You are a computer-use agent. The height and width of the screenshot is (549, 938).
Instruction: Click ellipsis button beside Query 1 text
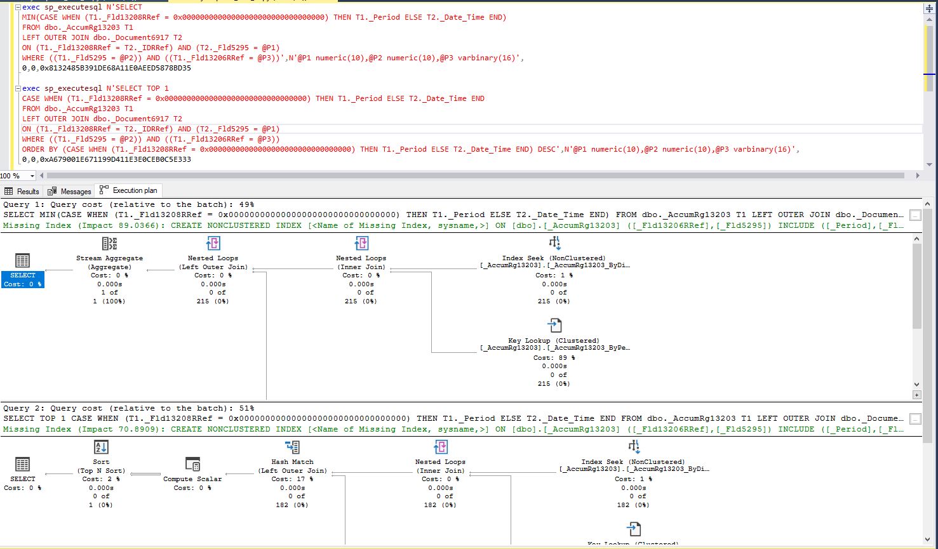pos(915,215)
